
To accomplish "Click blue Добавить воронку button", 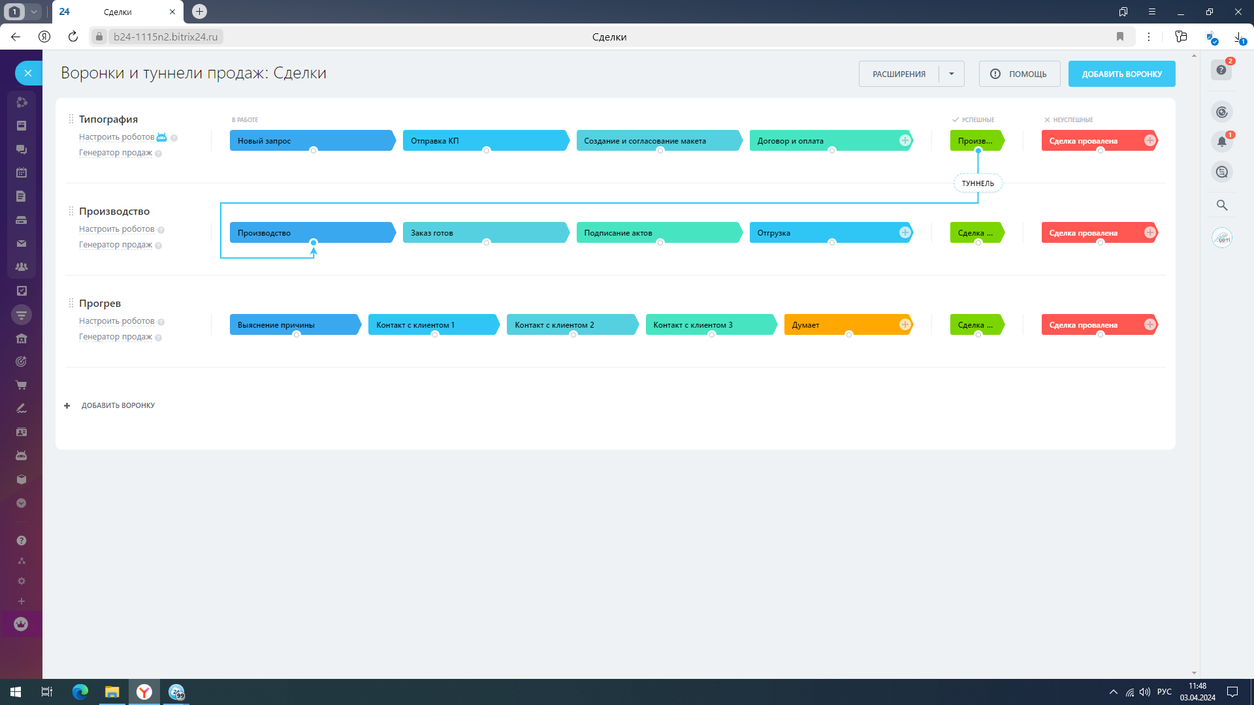I will click(x=1121, y=74).
